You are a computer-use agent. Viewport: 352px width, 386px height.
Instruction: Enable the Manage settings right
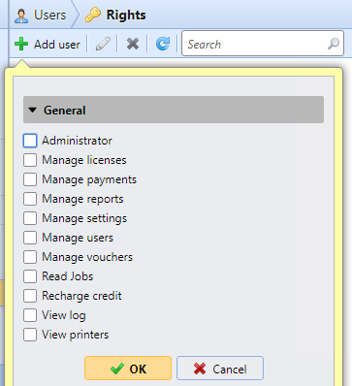point(30,218)
